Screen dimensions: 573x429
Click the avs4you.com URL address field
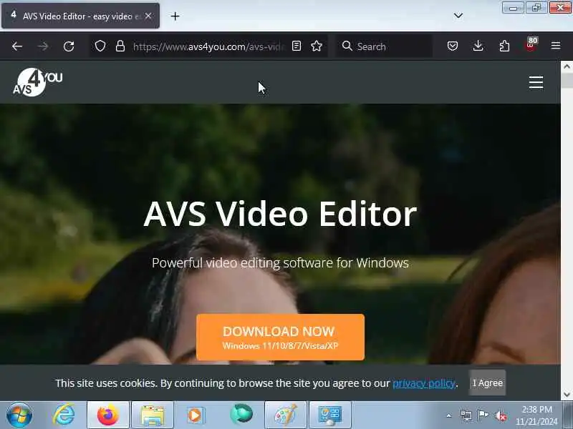click(208, 46)
